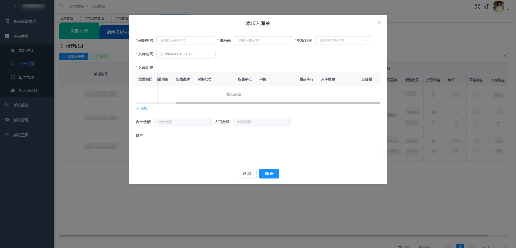Click the 取消 button

247,174
